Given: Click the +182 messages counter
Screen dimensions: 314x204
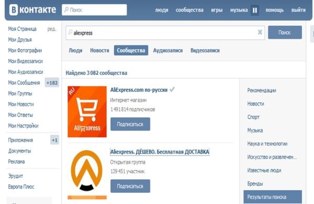Looking at the screenshot, I should coord(52,83).
